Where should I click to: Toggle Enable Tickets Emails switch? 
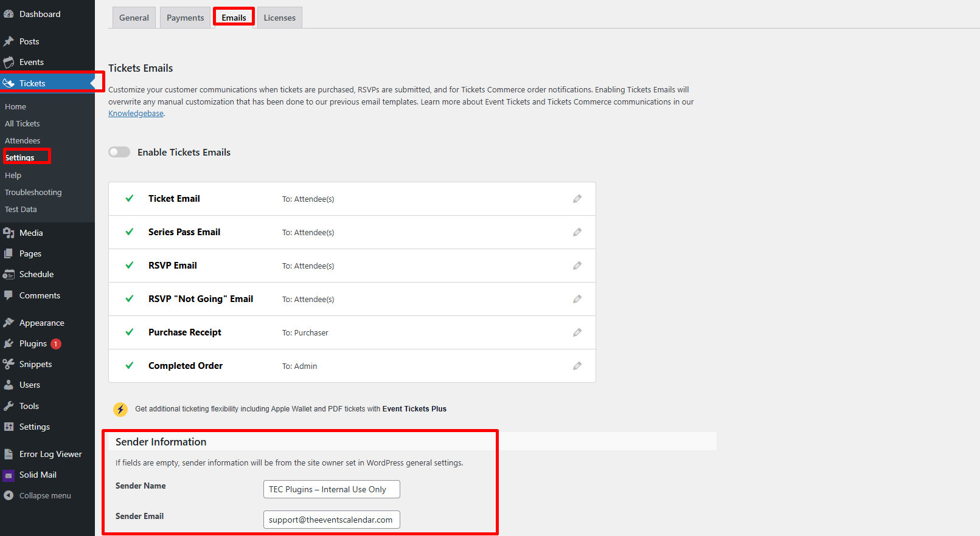(119, 153)
